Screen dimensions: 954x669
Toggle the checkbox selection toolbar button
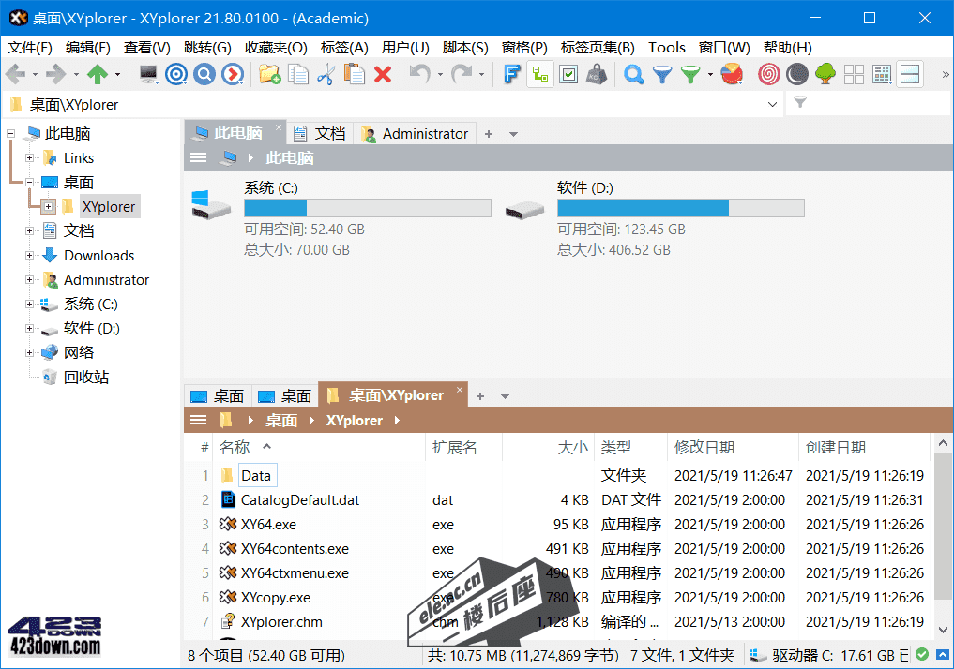(568, 75)
